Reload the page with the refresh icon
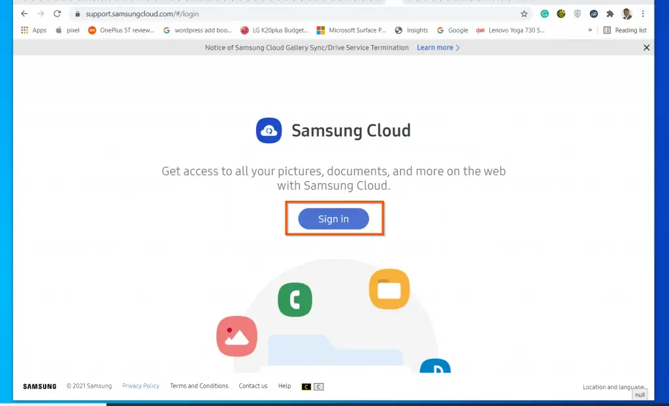 tap(57, 13)
